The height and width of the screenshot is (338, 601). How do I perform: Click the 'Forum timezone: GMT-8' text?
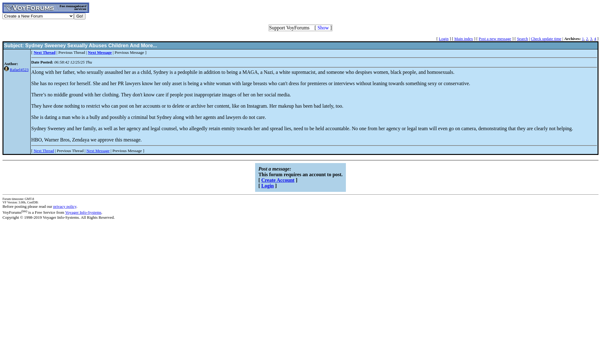(18, 199)
